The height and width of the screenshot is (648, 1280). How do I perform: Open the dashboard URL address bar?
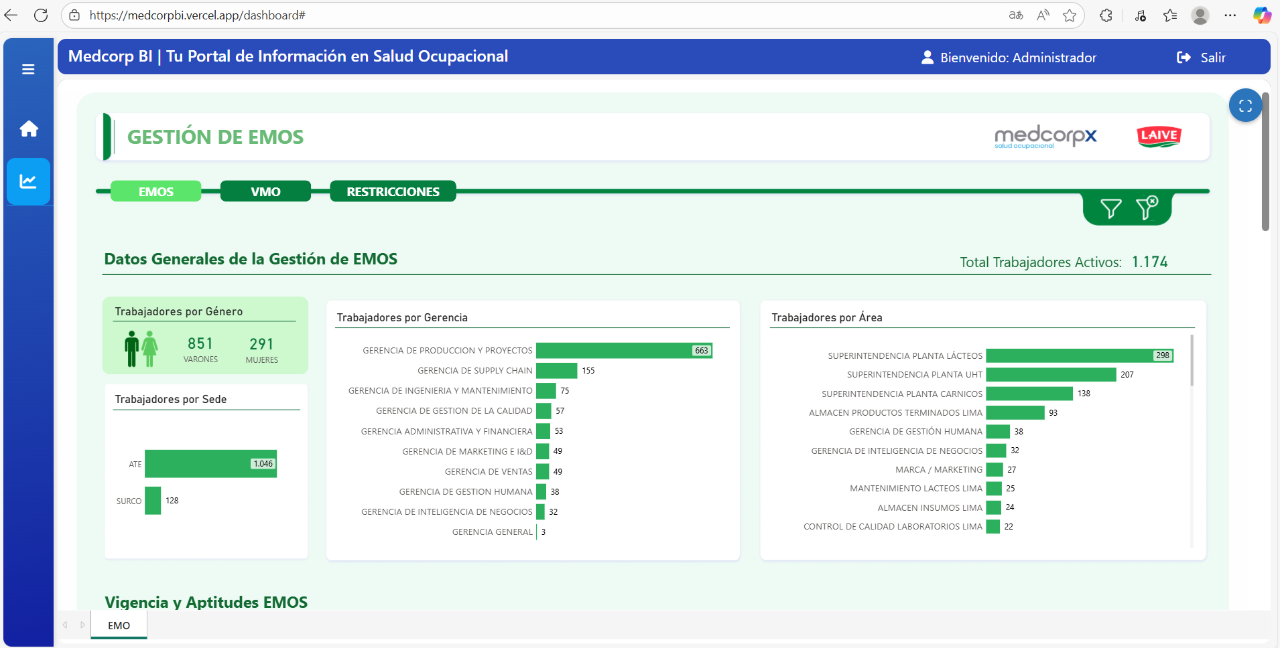pyautogui.click(x=198, y=15)
